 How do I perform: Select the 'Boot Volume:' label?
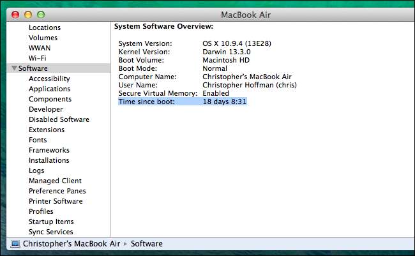(141, 60)
